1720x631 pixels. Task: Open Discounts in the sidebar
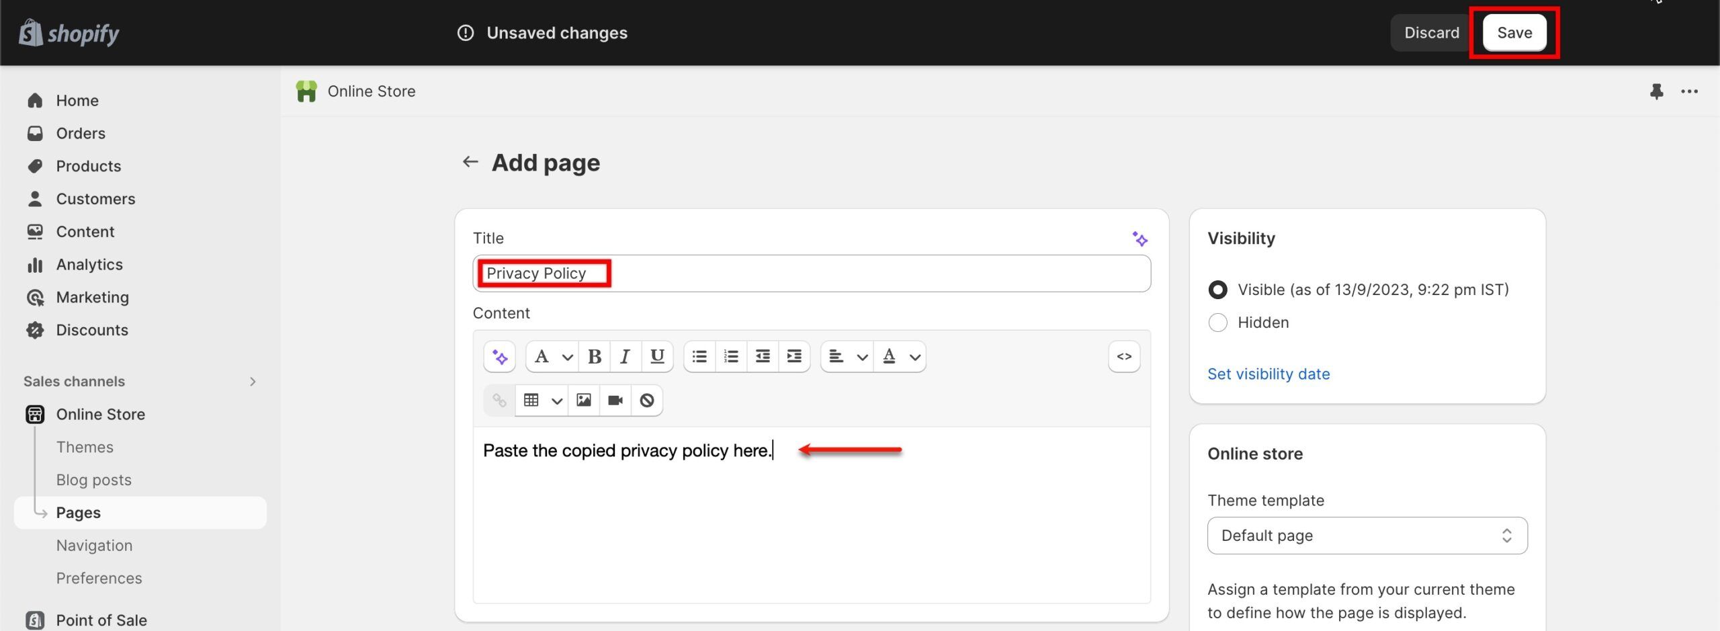click(x=92, y=330)
